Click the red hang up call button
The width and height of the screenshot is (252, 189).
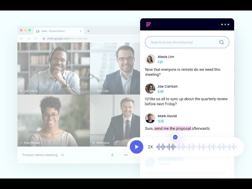point(125,155)
